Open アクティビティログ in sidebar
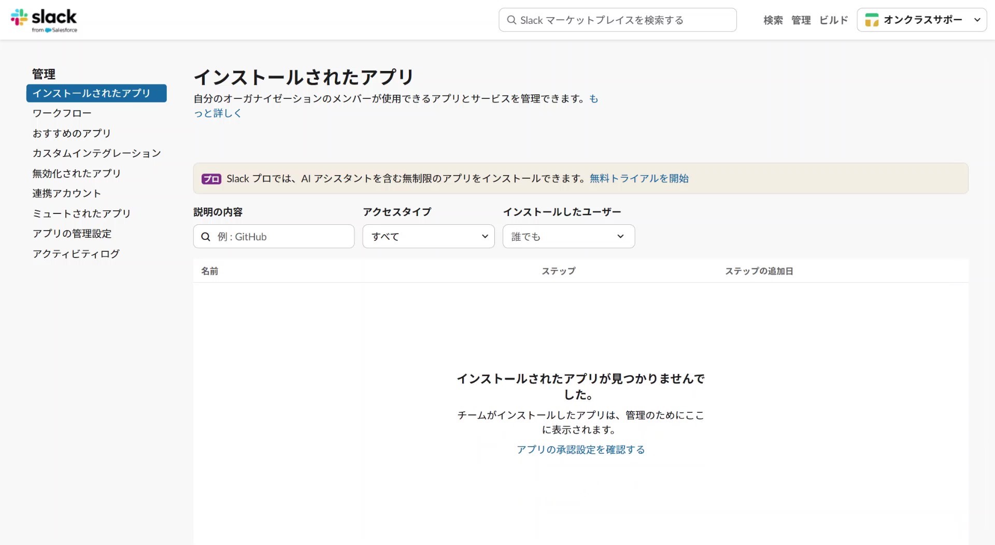This screenshot has width=995, height=545. click(76, 254)
